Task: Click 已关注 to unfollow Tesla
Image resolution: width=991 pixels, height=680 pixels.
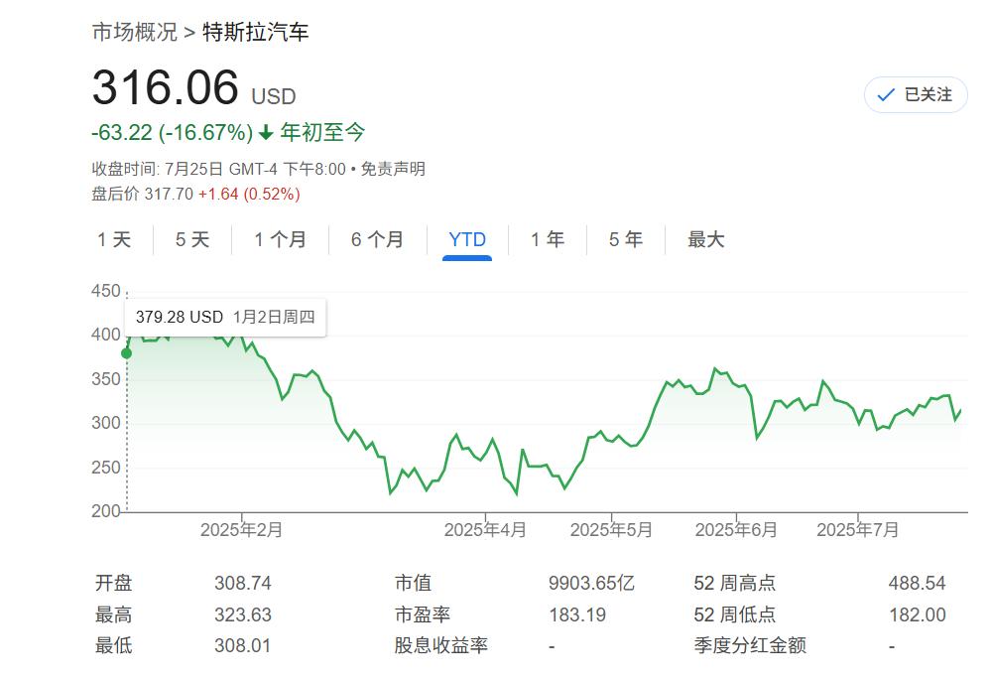Action: 915,95
